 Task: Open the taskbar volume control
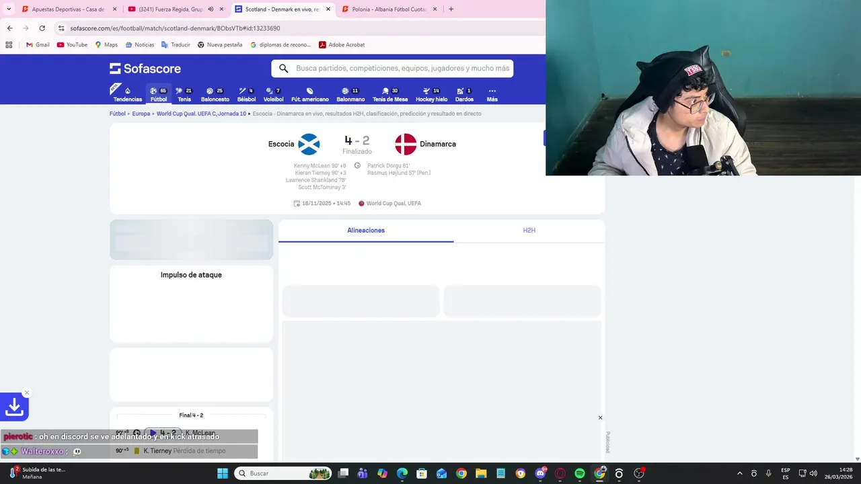click(813, 473)
